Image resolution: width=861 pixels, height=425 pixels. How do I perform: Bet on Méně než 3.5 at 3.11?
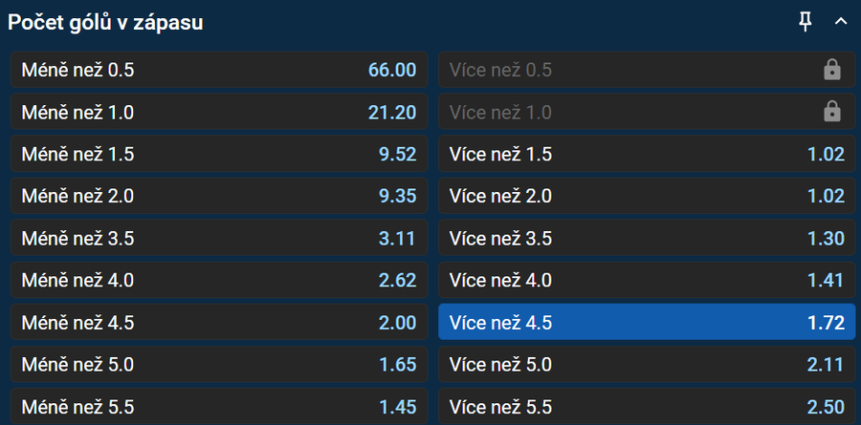(x=219, y=239)
